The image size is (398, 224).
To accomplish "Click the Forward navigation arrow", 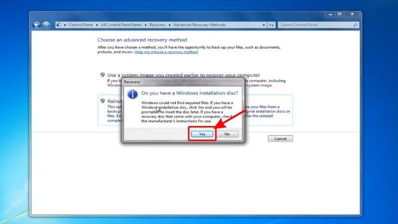I will [46, 25].
